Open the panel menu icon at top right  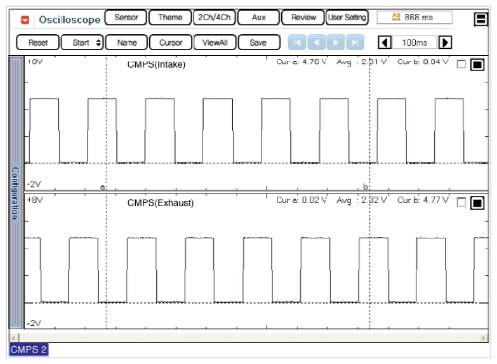pyautogui.click(x=480, y=19)
